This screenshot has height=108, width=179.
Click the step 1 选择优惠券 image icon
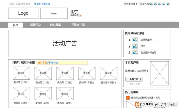point(135,40)
